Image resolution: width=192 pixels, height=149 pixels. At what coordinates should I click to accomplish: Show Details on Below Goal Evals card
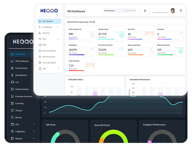[x=162, y=53]
